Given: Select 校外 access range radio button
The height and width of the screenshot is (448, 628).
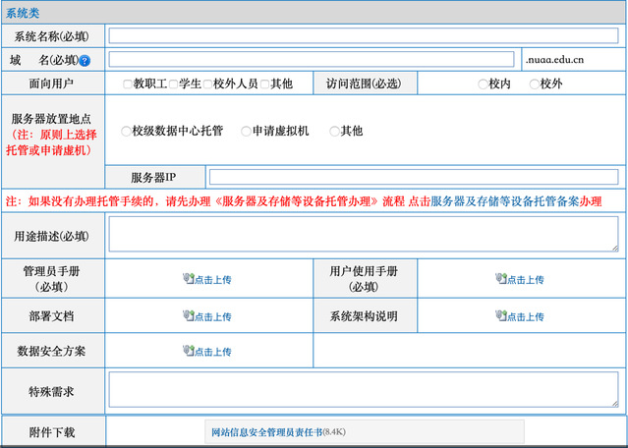Looking at the screenshot, I should pyautogui.click(x=535, y=84).
